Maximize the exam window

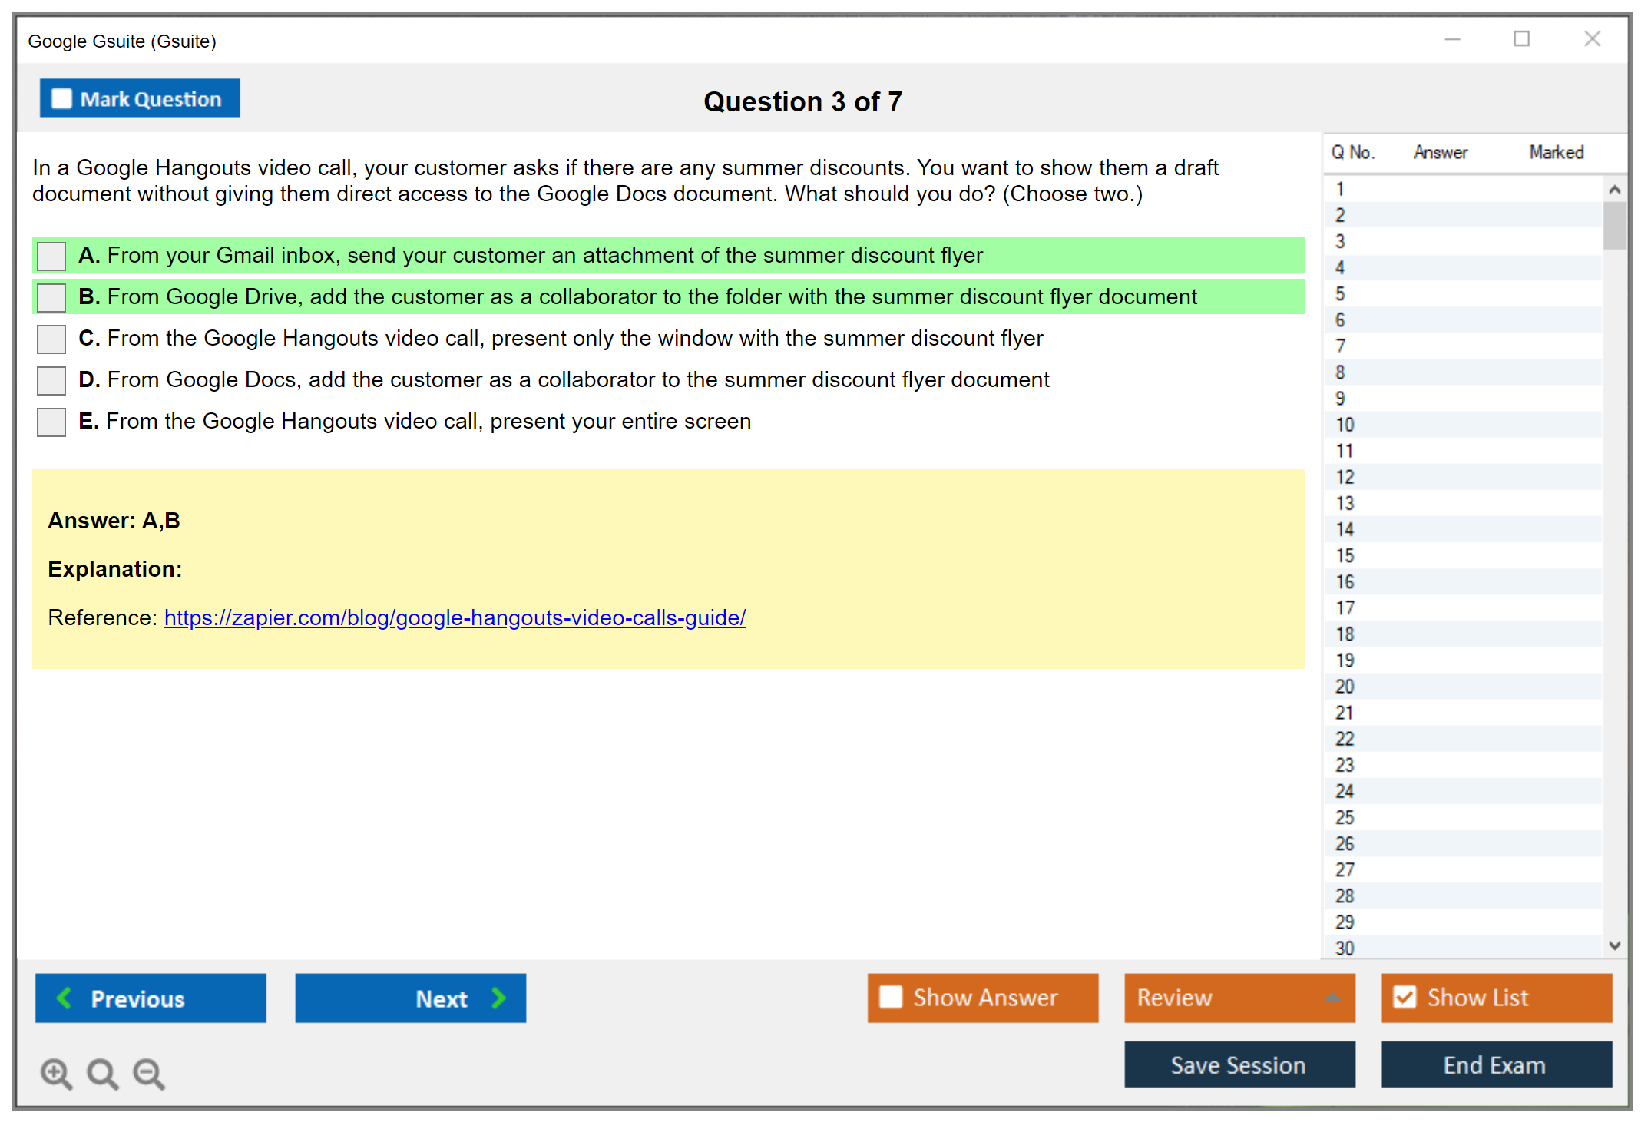(x=1521, y=39)
